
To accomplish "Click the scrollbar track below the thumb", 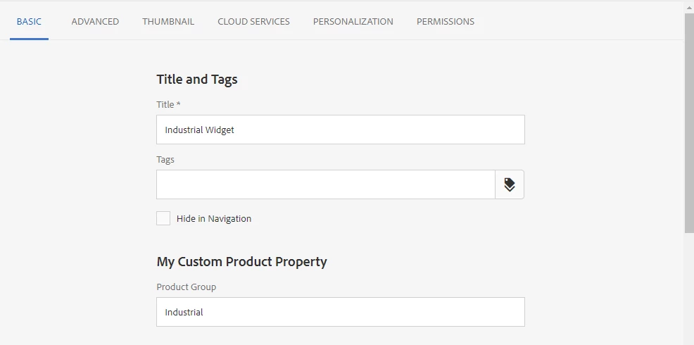I will 688,289.
